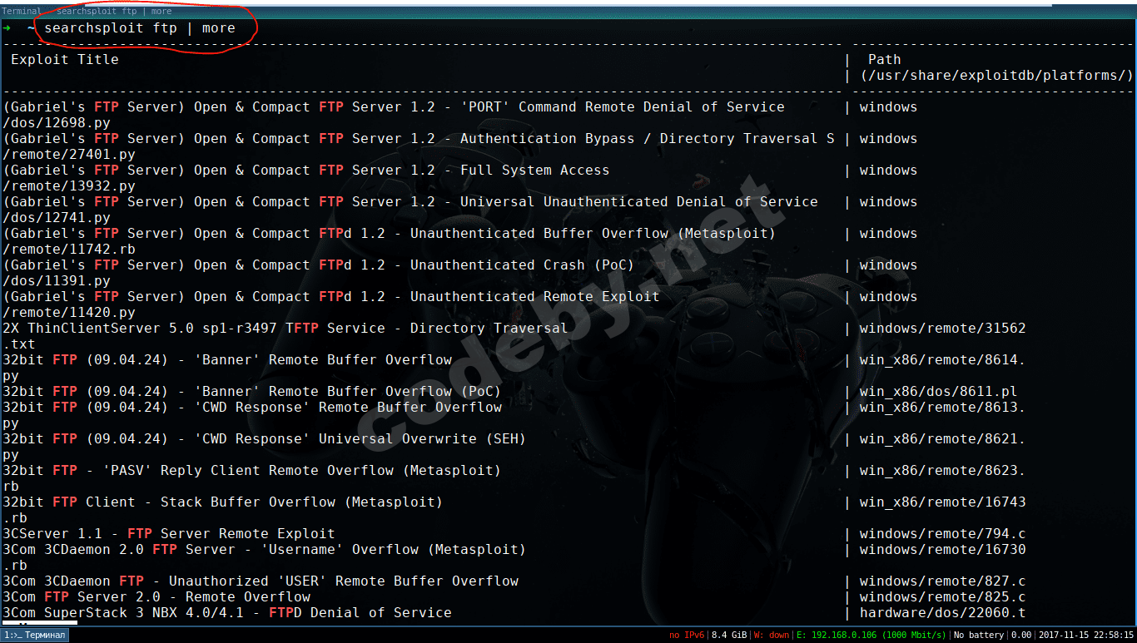Select the Universal Unauthenticated Denial of Service row
Image resolution: width=1137 pixels, height=643 pixels.
(x=410, y=202)
